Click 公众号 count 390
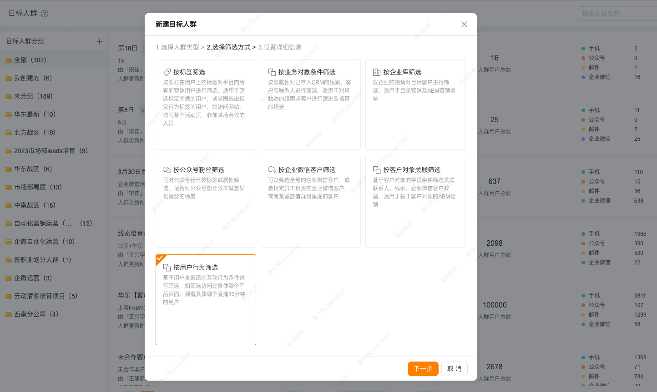 [x=639, y=243]
